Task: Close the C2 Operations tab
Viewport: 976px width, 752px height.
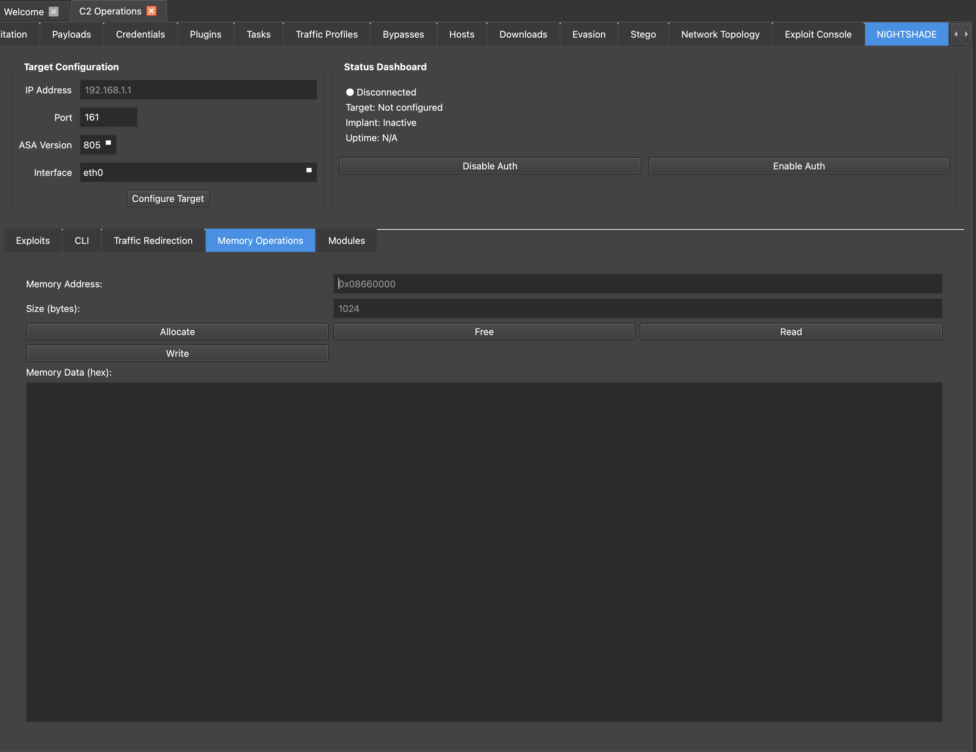Action: click(x=151, y=11)
